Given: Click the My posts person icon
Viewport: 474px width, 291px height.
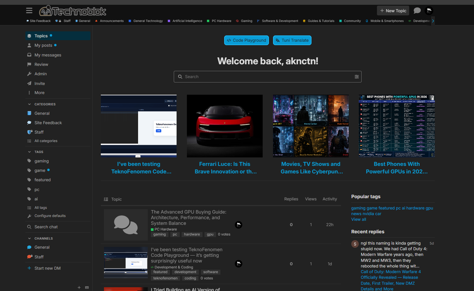Looking at the screenshot, I should [29, 45].
